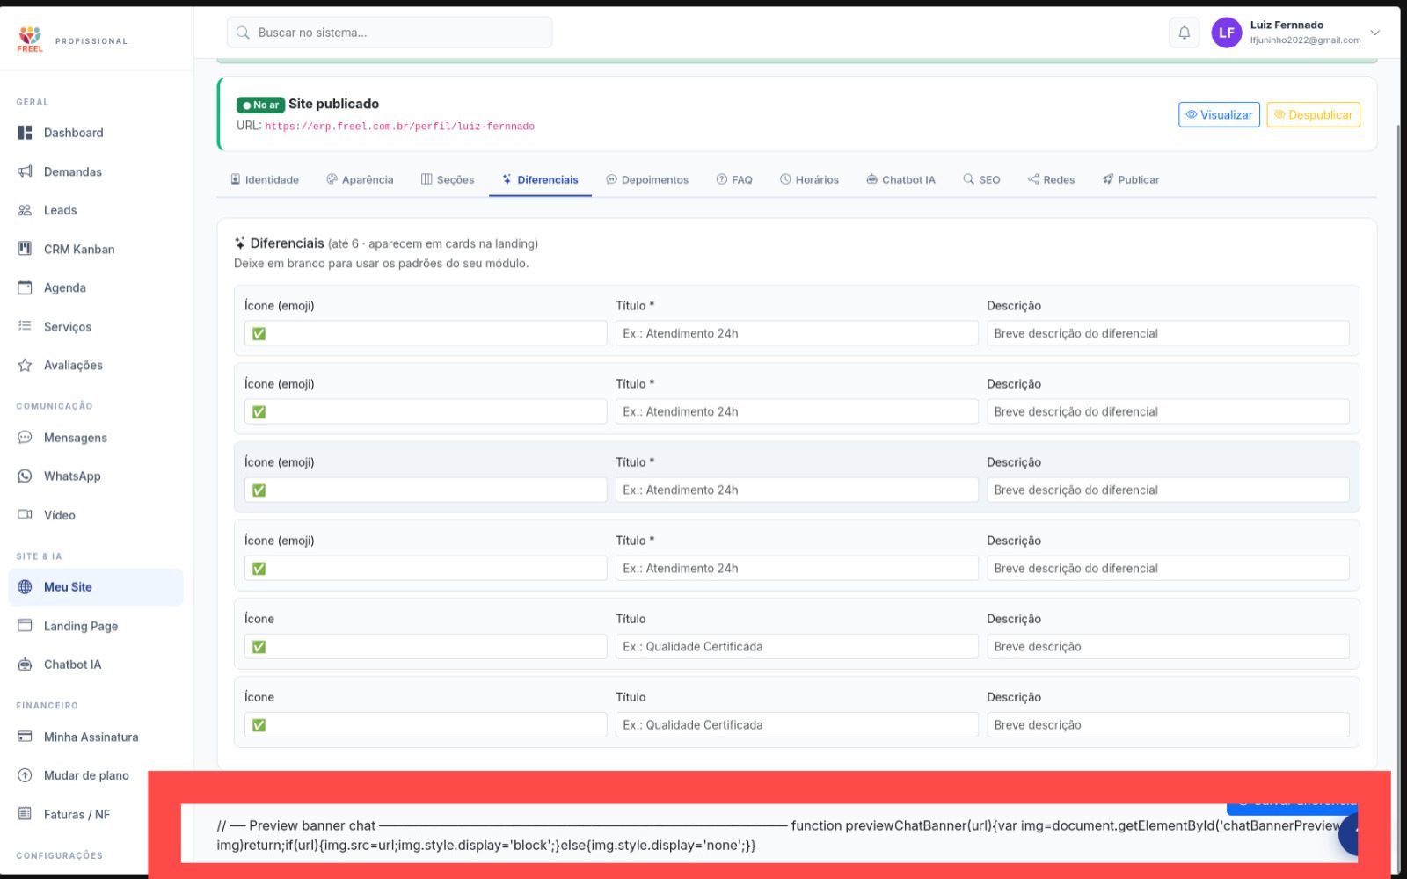Click fourth row Título field
The image size is (1407, 879).
tap(797, 568)
